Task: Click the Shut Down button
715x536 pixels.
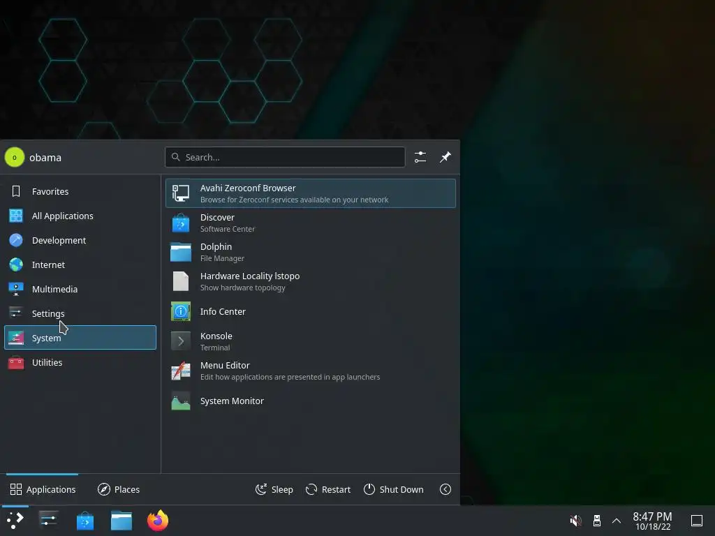Action: pos(394,489)
